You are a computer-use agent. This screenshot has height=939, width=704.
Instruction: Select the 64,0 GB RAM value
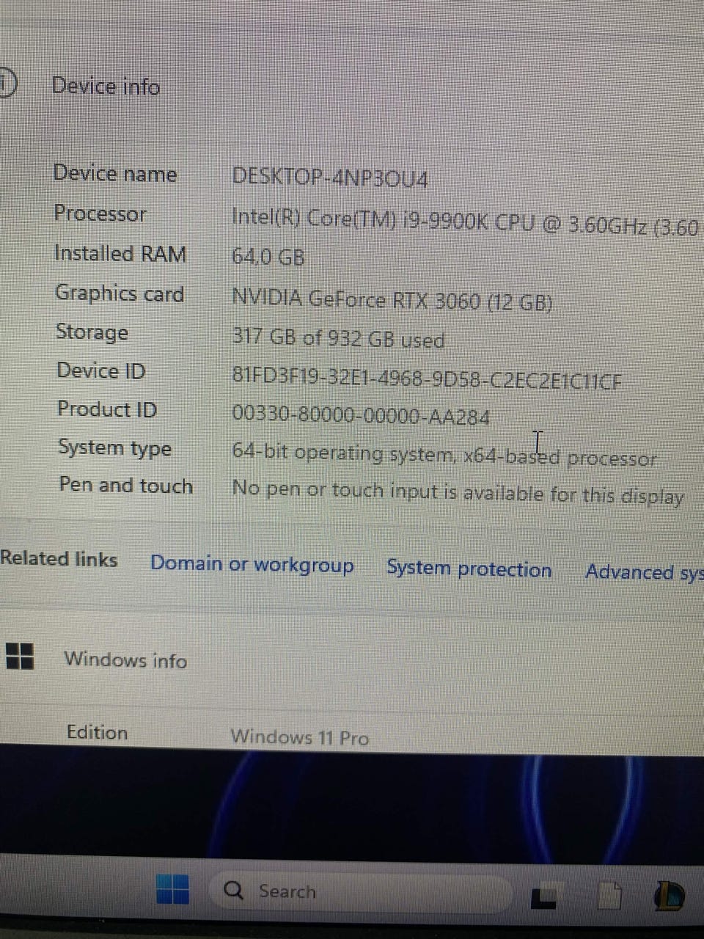(x=268, y=257)
